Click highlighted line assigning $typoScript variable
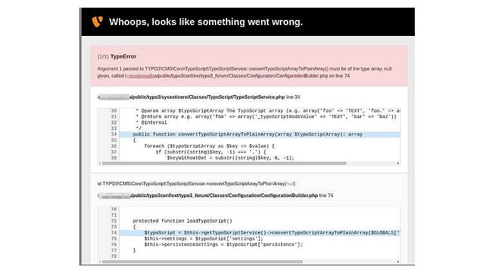The width and height of the screenshot is (494, 273). pos(270,233)
